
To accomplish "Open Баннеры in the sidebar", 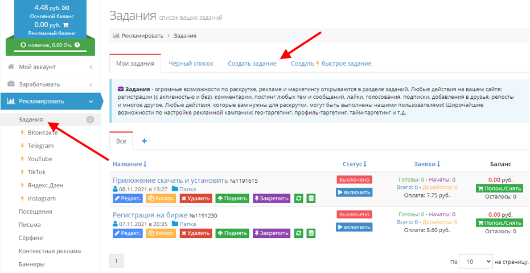I will point(32,264).
